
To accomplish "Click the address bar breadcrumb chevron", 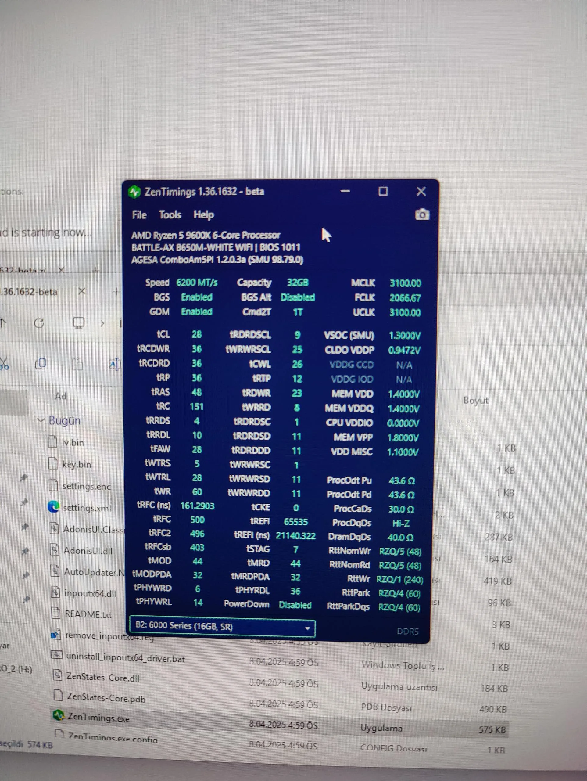I will pyautogui.click(x=102, y=323).
